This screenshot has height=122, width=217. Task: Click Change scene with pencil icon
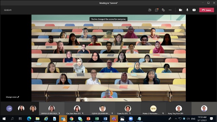[x=13, y=97]
